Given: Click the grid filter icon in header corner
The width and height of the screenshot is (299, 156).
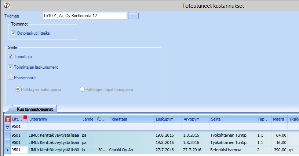Looking at the screenshot, I should click(7, 119).
